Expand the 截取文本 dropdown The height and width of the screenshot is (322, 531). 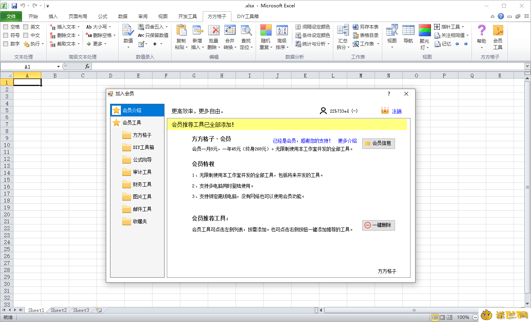78,44
